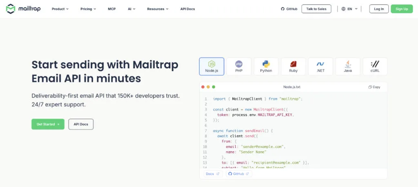Image resolution: width=418 pixels, height=187 pixels.
Task: Open the GitHub link below code
Action: (x=238, y=174)
